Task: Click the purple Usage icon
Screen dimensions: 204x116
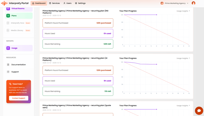Action: point(8,48)
